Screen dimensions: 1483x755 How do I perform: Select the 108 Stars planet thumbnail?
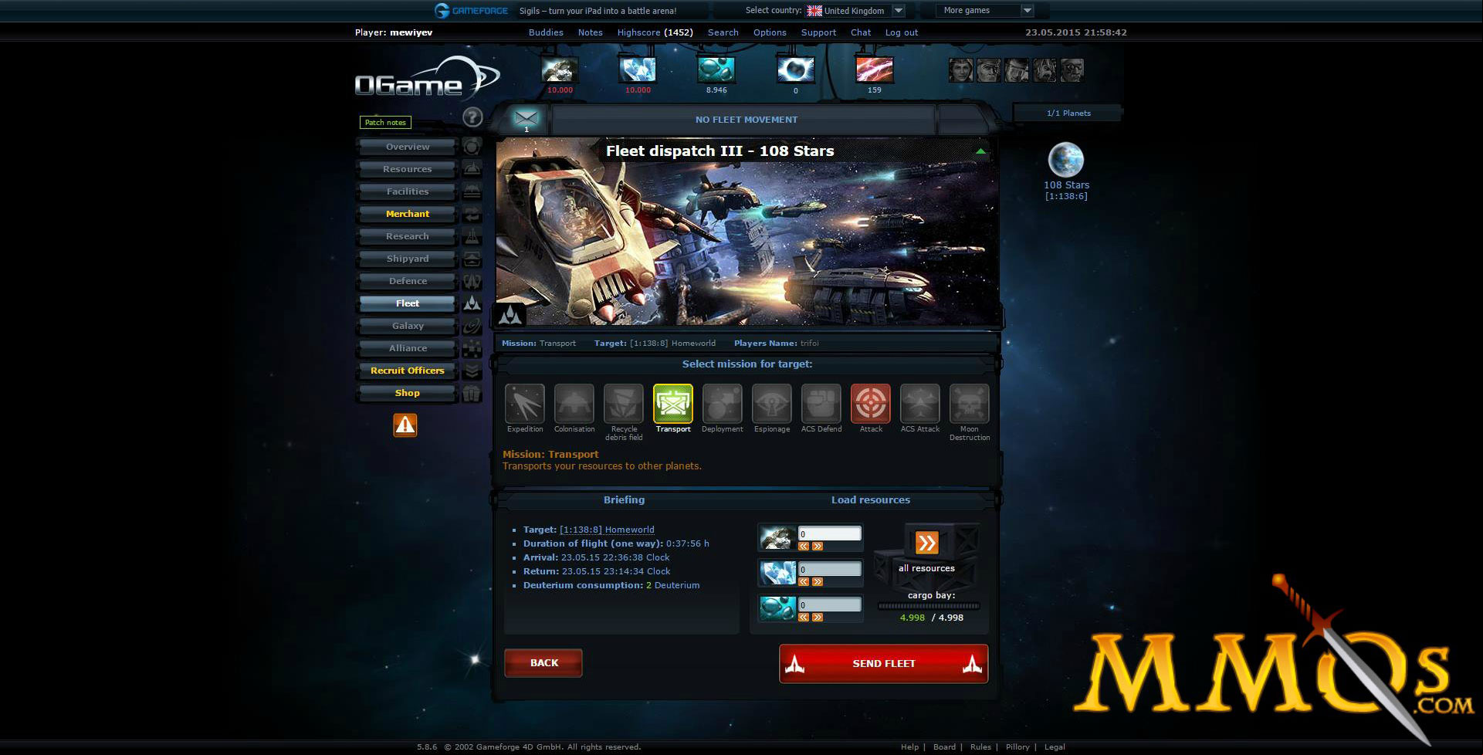point(1066,160)
